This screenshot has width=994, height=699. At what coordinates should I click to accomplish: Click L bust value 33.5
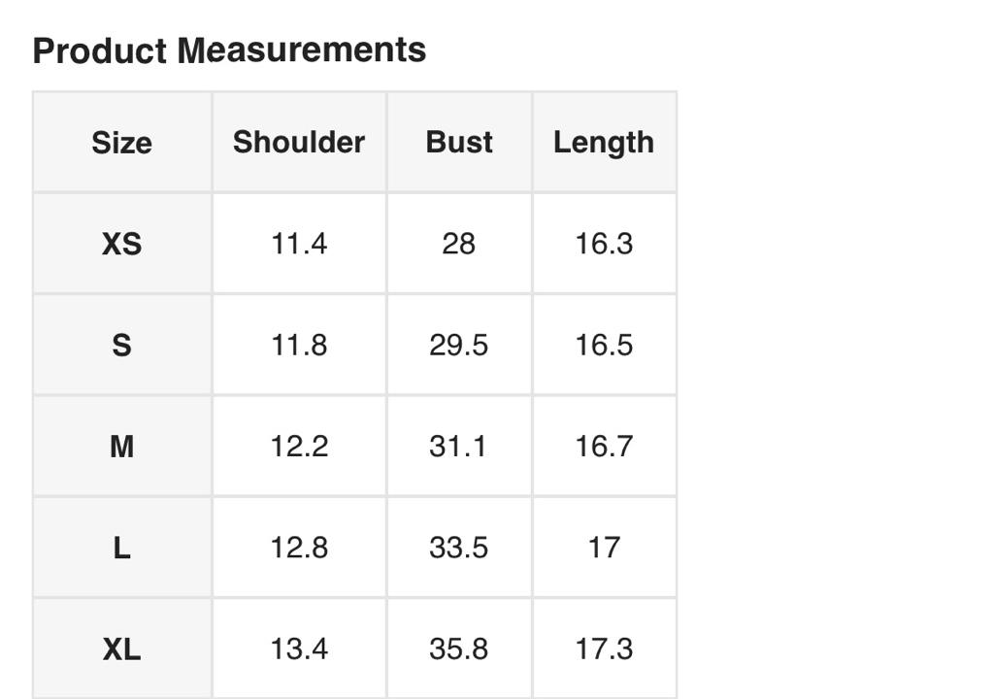pyautogui.click(x=459, y=548)
